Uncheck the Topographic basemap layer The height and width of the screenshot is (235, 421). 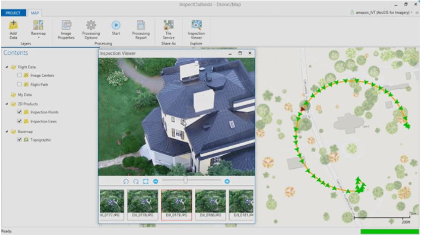19,140
